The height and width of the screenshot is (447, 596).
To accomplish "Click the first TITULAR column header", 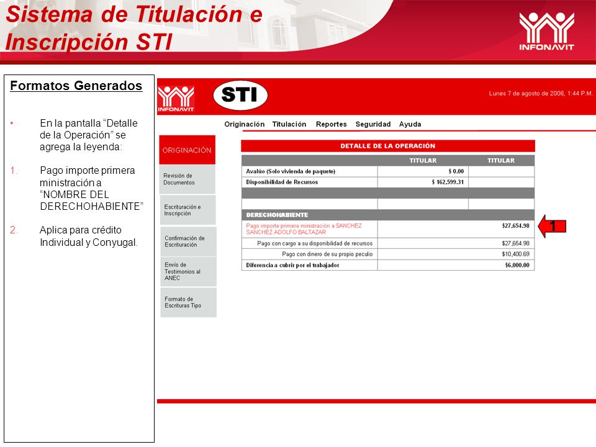I will [423, 160].
